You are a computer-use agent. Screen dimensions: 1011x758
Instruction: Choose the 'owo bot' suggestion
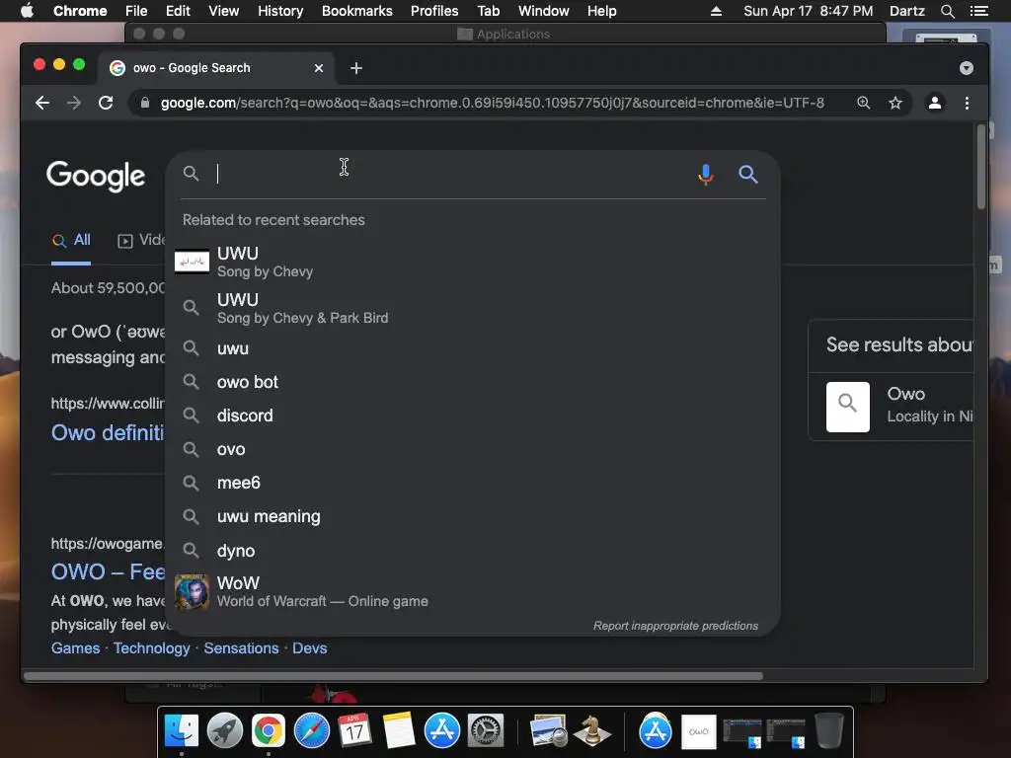(x=473, y=382)
